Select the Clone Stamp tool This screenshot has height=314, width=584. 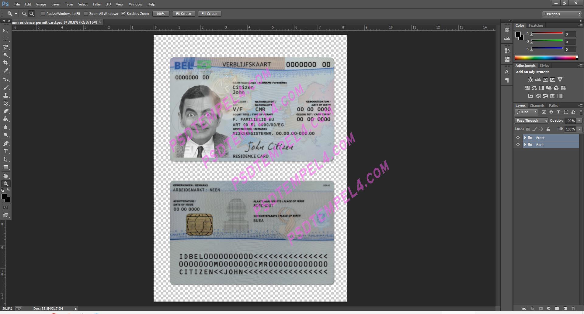tap(6, 95)
